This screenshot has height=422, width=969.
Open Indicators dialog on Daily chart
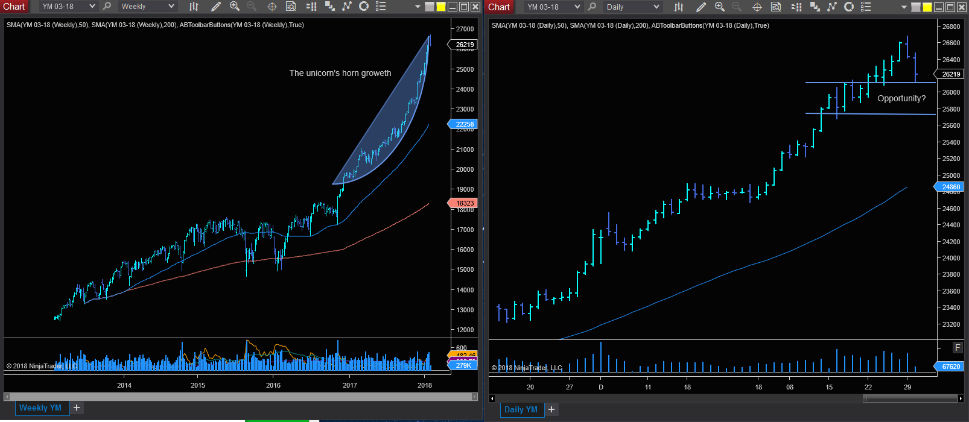(831, 7)
